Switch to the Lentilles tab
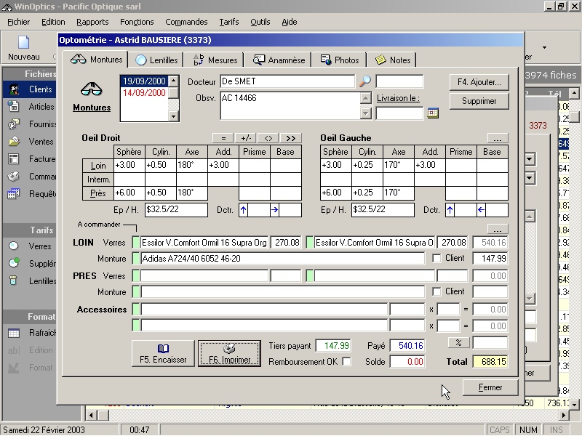The width and height of the screenshot is (582, 436). click(156, 60)
